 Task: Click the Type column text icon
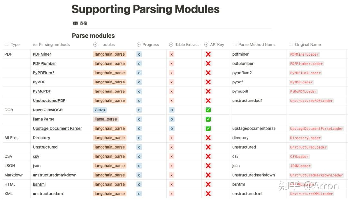pyautogui.click(x=7, y=45)
